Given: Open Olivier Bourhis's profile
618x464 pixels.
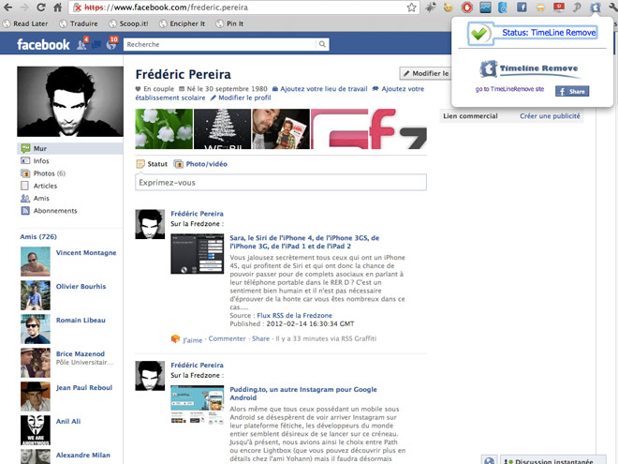Looking at the screenshot, I should 81,287.
